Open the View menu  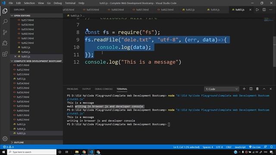pyautogui.click(x=41, y=3)
